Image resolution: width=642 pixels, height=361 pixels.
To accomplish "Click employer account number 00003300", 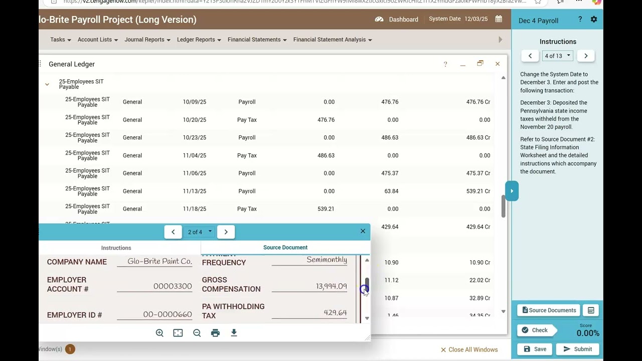I will pos(173,286).
